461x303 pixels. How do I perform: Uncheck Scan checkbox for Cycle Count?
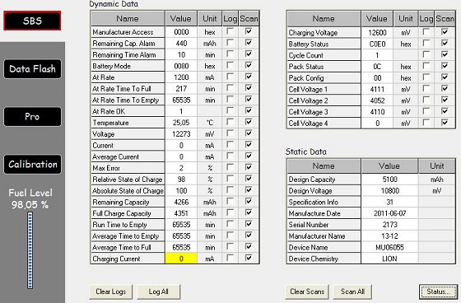click(445, 54)
